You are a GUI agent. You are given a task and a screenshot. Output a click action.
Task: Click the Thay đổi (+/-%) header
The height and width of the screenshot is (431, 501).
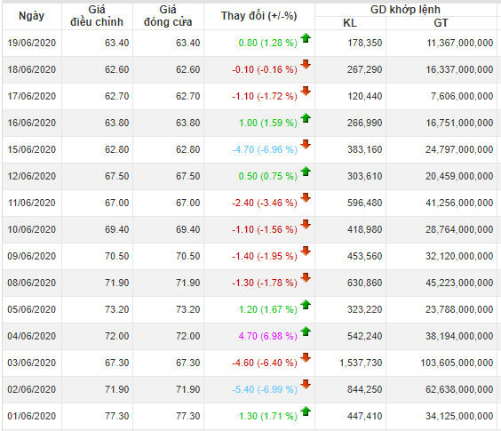coord(259,16)
